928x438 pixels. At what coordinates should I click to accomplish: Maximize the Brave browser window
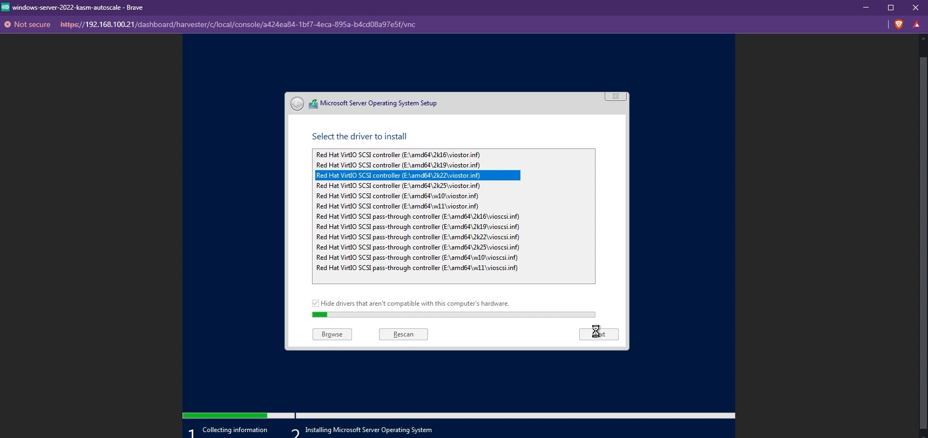pos(891,8)
